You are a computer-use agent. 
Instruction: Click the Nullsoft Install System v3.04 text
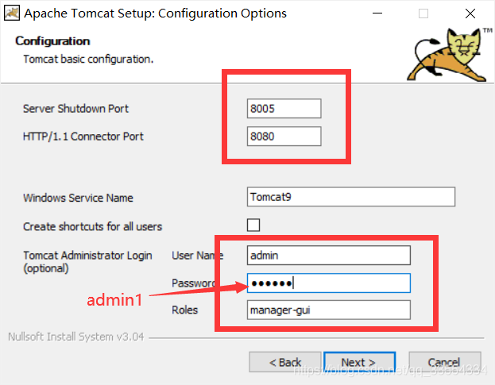[x=75, y=337]
